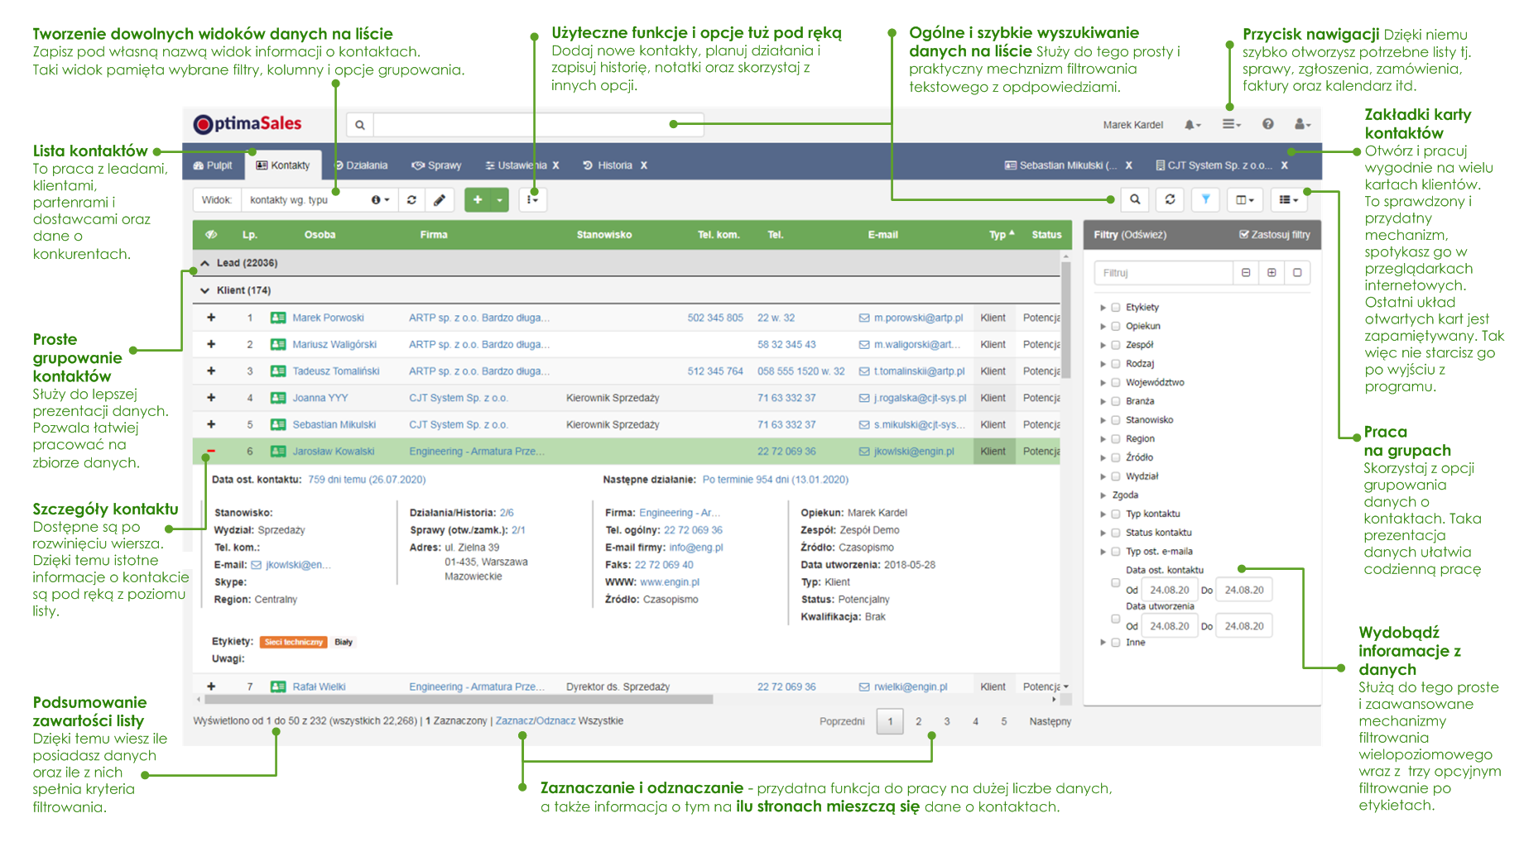Go to page 2 of contacts
This screenshot has height=866, width=1524.
coord(918,721)
